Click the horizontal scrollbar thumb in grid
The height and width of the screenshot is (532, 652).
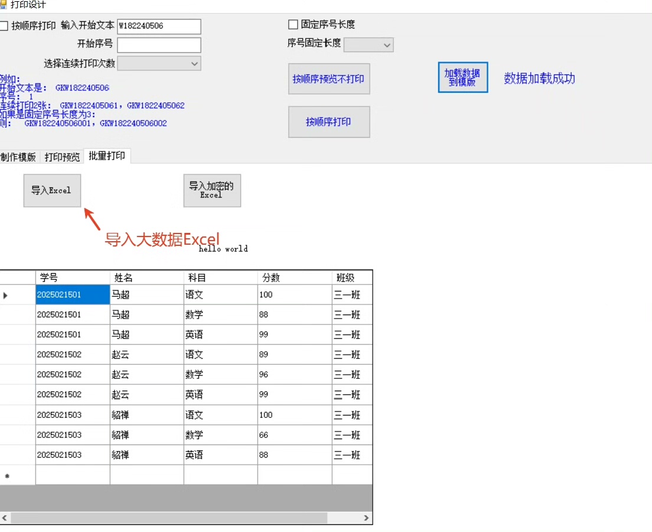(x=169, y=518)
